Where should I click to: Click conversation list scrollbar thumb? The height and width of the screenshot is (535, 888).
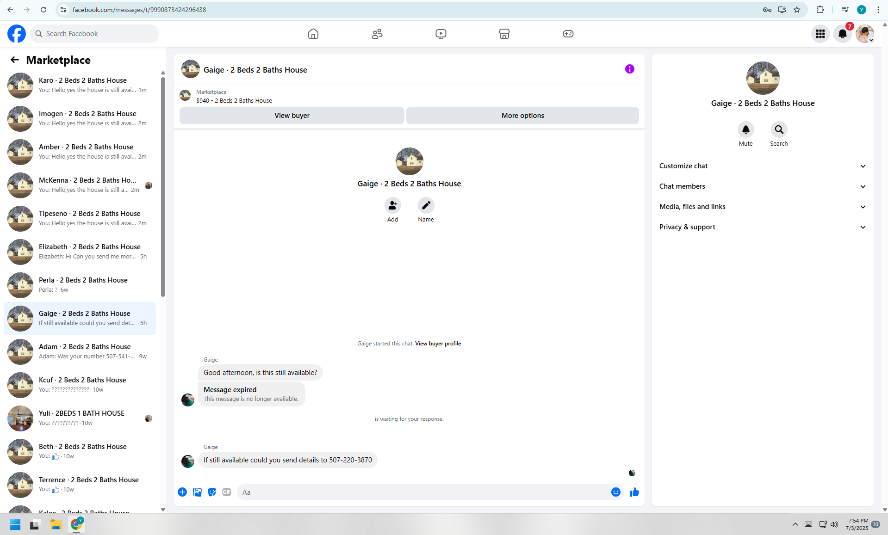pyautogui.click(x=163, y=187)
